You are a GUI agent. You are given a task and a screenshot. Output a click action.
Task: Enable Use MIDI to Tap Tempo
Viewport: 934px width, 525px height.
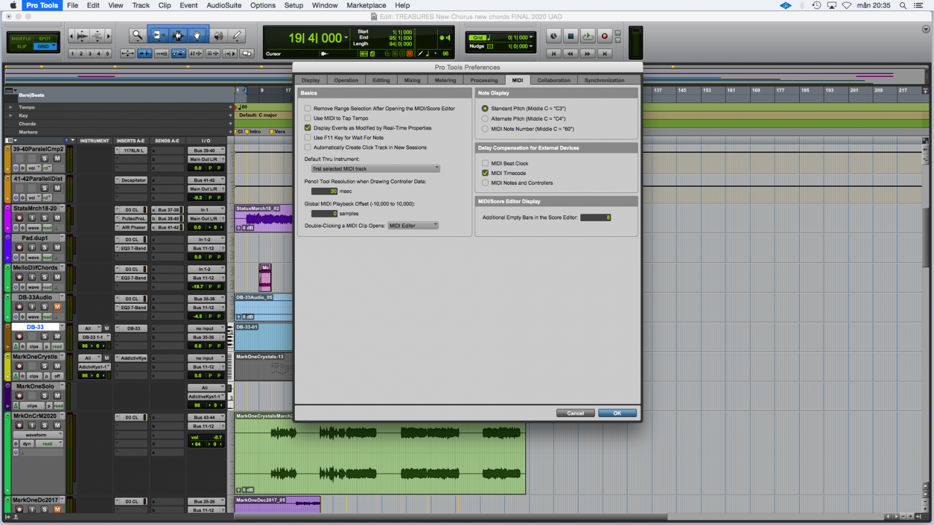tap(308, 118)
